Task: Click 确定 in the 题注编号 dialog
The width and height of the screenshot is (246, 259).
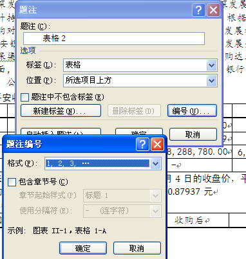Action: (x=83, y=248)
